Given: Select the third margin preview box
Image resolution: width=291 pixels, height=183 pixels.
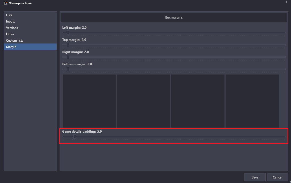Looking at the screenshot, I should [198, 101].
